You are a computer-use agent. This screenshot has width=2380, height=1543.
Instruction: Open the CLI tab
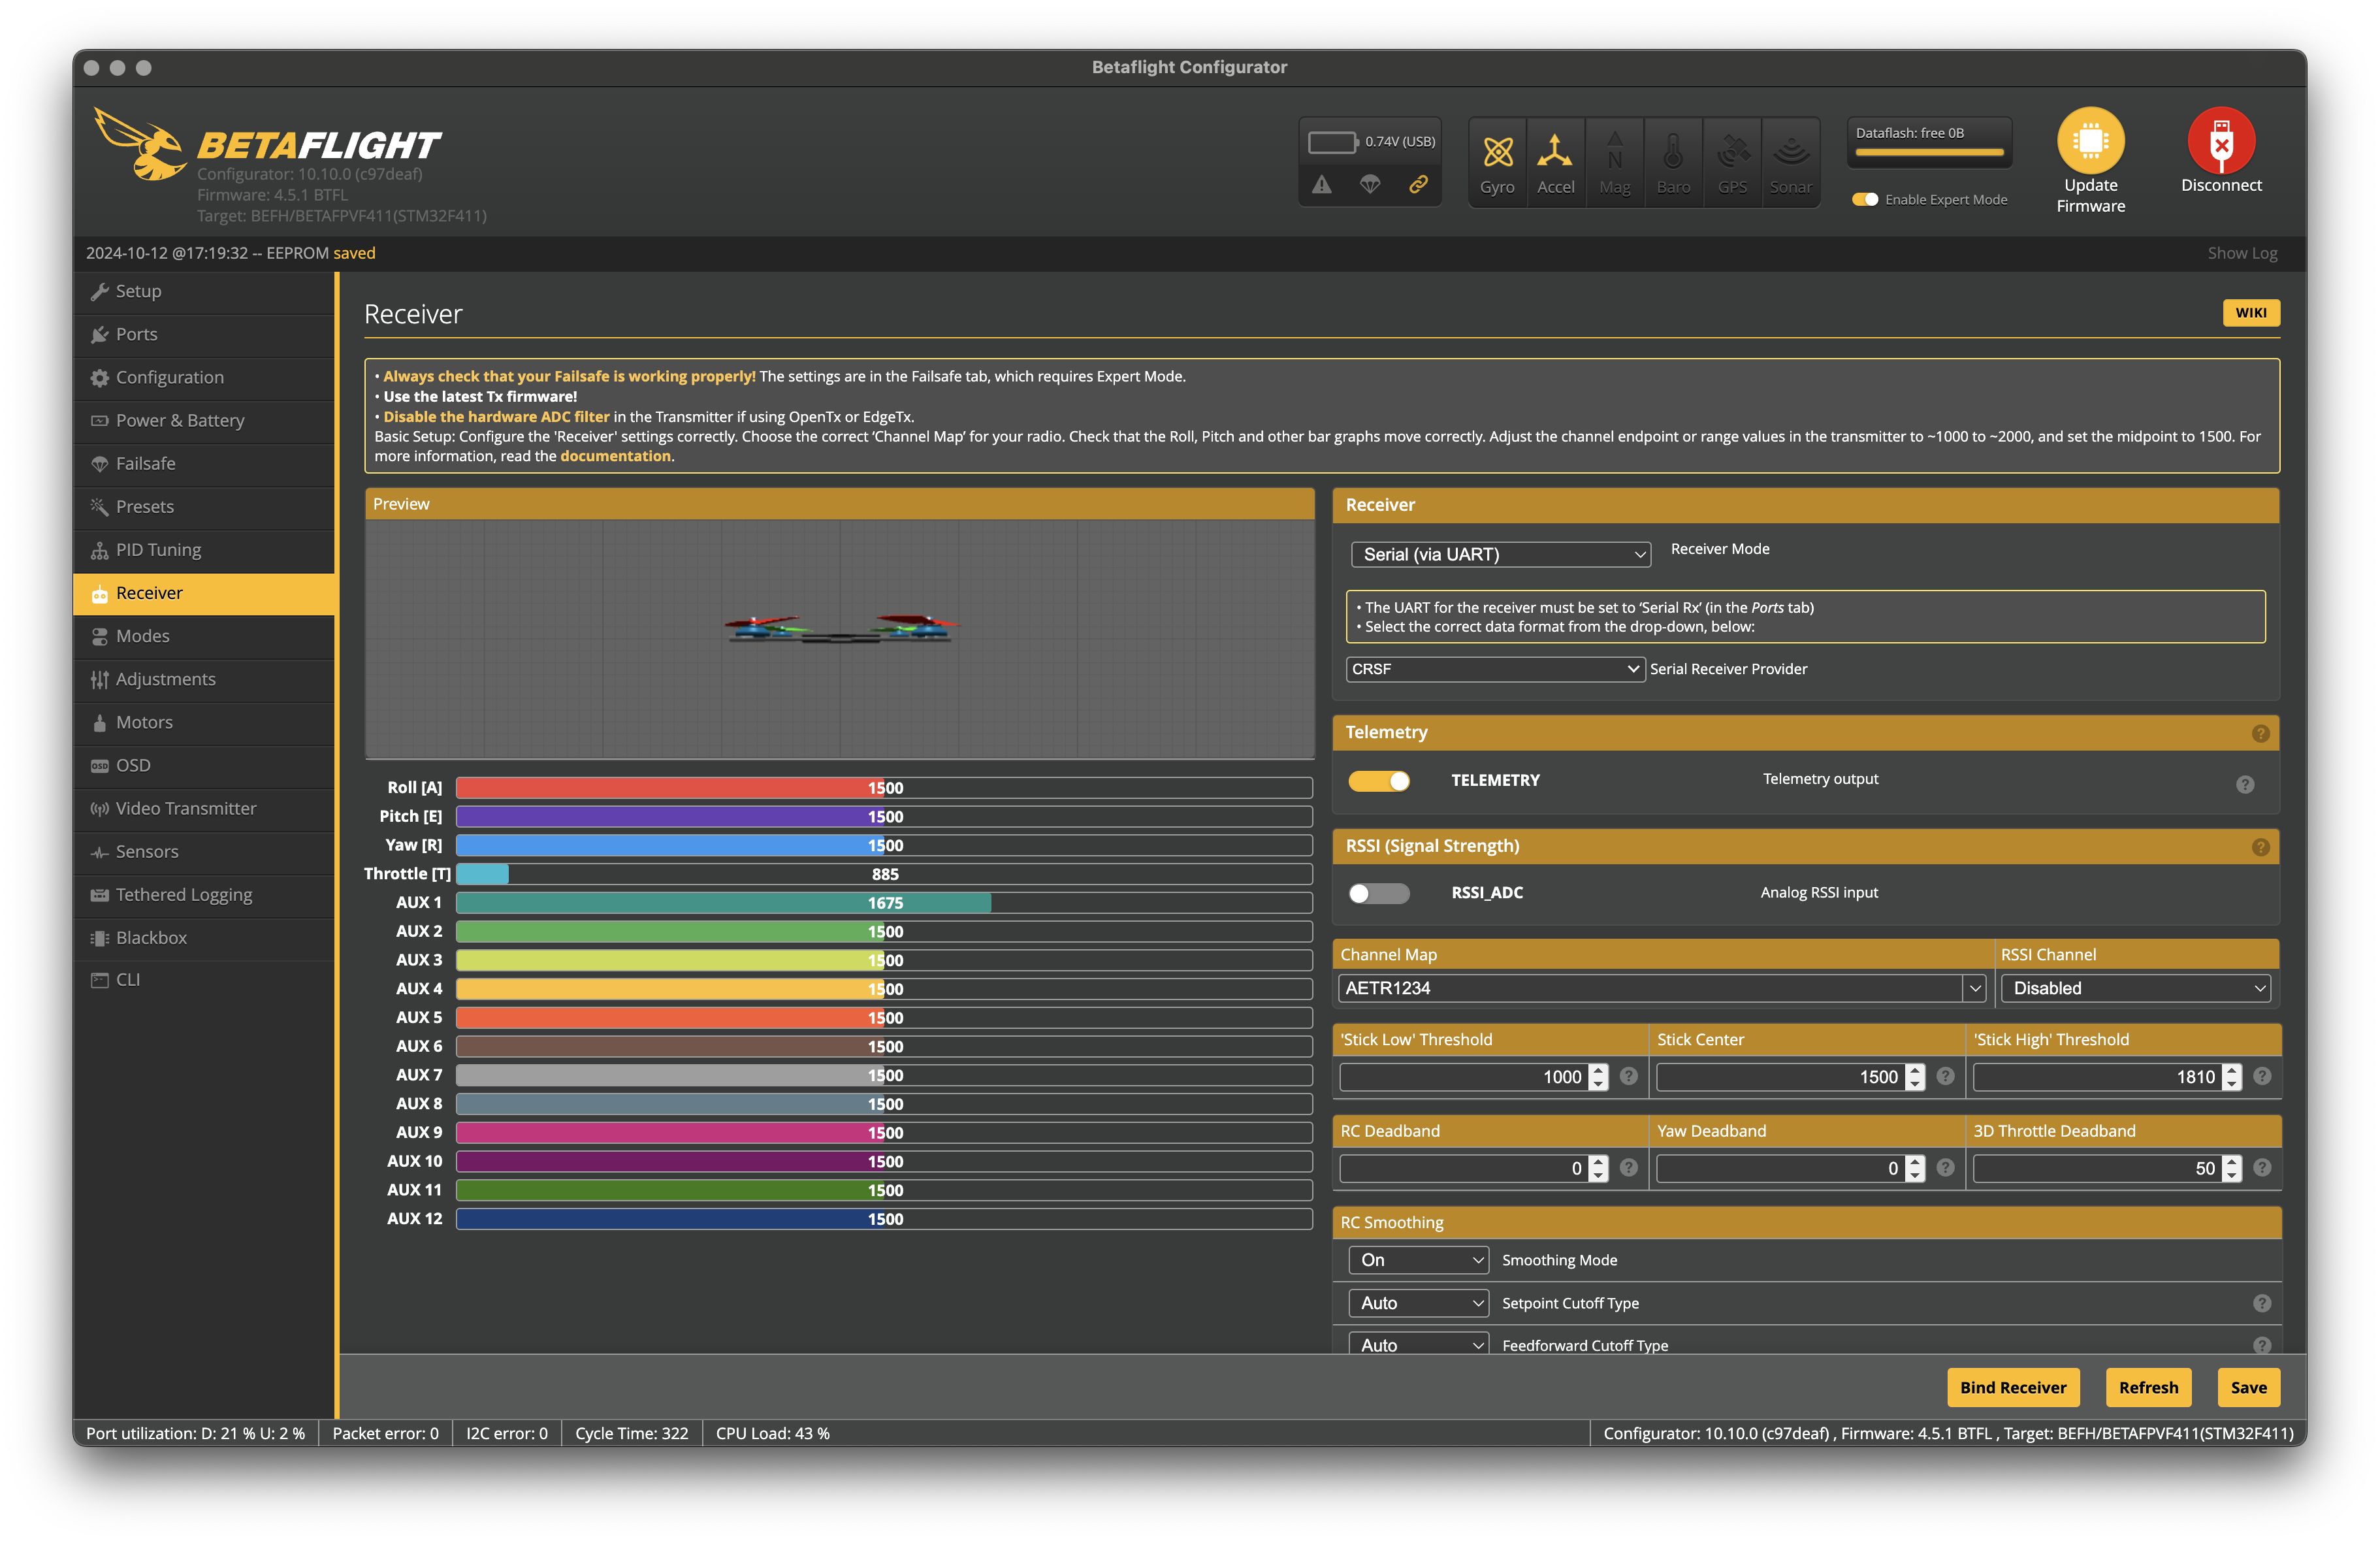pyautogui.click(x=204, y=980)
